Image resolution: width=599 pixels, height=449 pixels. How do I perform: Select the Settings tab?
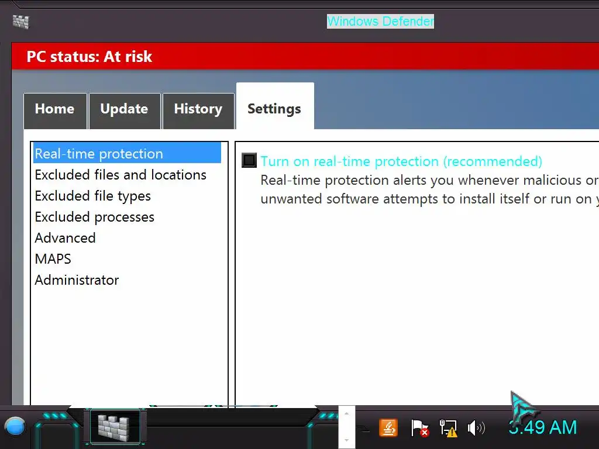coord(275,106)
